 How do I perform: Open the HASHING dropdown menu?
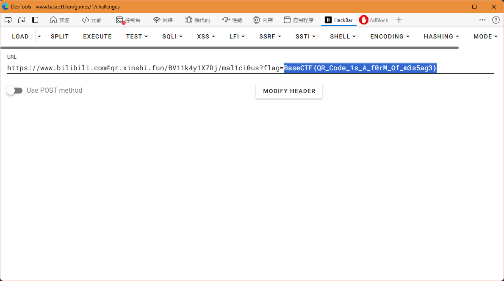coord(441,36)
